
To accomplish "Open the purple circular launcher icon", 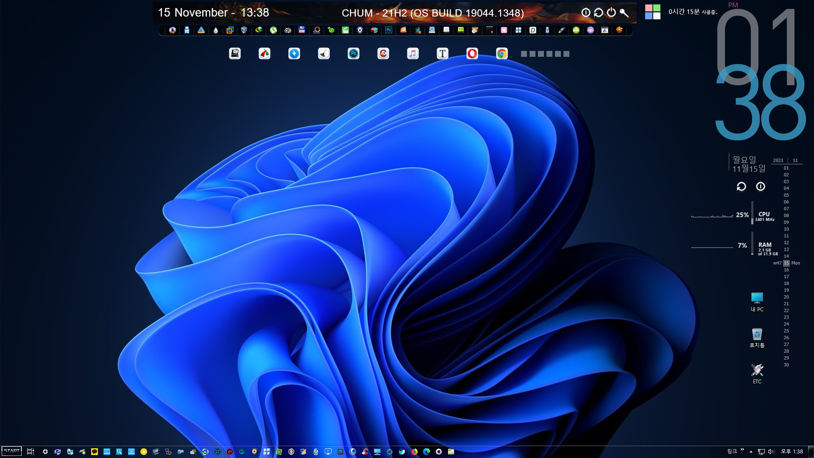I will point(591,30).
